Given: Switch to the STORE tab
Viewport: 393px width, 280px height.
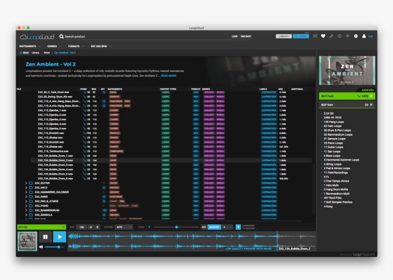Looking at the screenshot, I should [x=301, y=36].
